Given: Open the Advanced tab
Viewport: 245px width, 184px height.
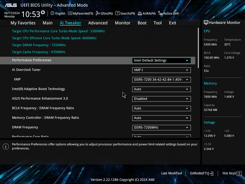Looking at the screenshot, I should click(x=98, y=23).
